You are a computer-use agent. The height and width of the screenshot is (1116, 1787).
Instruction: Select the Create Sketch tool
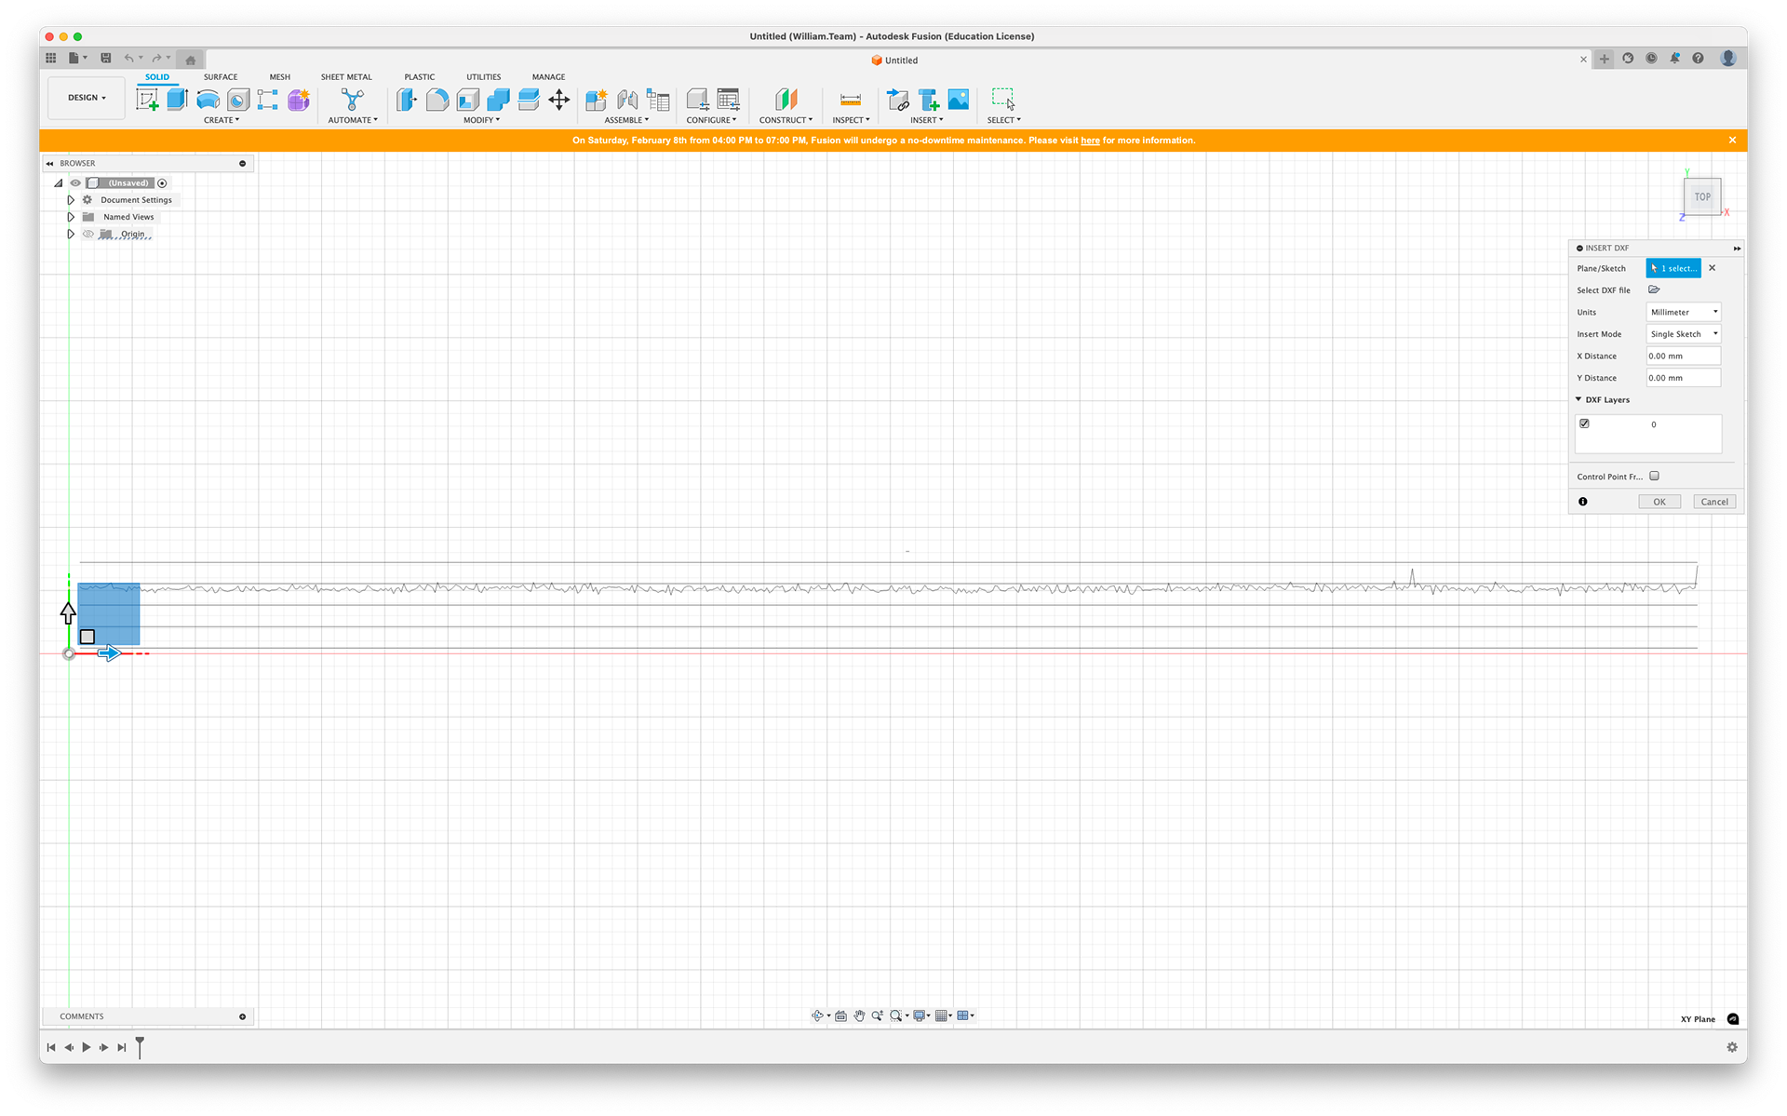point(147,100)
